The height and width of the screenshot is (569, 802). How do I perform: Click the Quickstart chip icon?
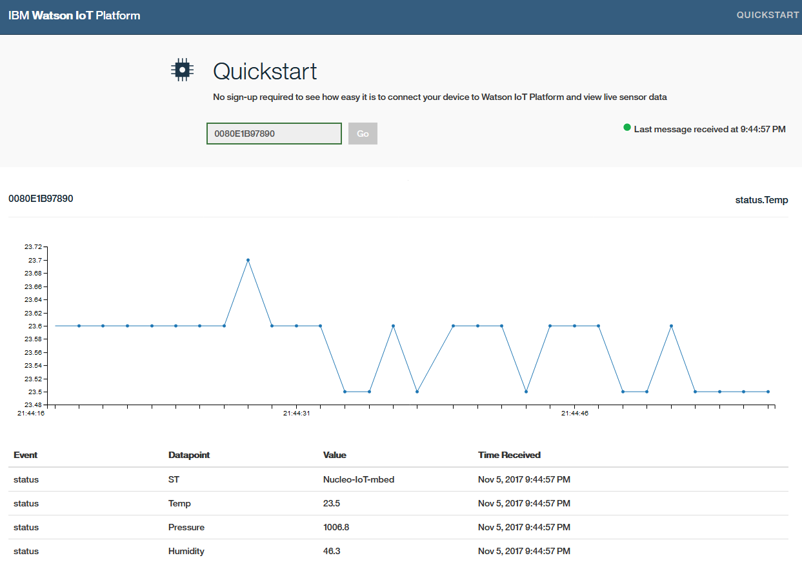(183, 70)
